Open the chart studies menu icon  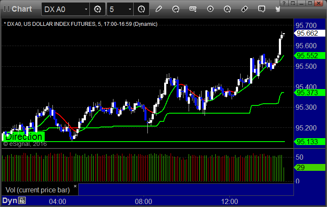point(176,9)
